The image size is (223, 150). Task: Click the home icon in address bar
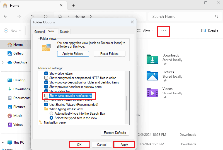60,16
